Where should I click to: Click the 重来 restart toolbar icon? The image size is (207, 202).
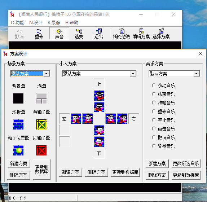click(39, 34)
